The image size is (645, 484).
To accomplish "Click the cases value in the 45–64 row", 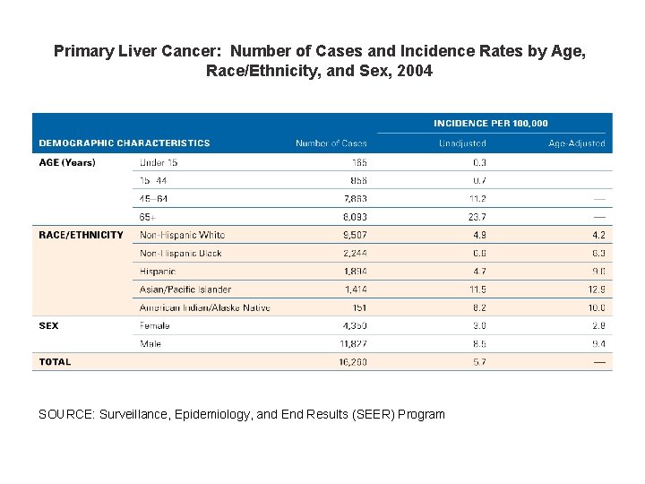I will (x=356, y=199).
